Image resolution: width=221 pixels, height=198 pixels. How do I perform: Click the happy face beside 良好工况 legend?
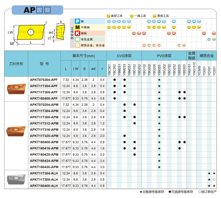pos(108,16)
